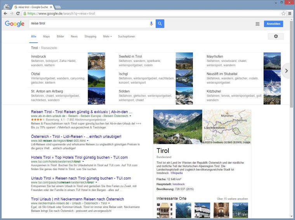The image size is (295, 220).
Task: Switch to the Shopping tab
Action: click(90, 36)
